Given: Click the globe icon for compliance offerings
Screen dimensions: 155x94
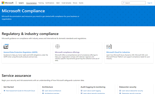Looking at the screenshot, I should click(58, 46).
